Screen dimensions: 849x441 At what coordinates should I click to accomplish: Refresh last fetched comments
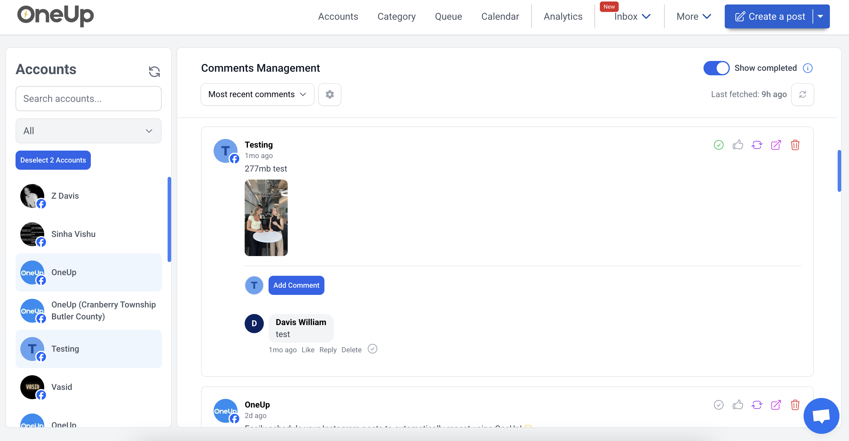(x=803, y=94)
